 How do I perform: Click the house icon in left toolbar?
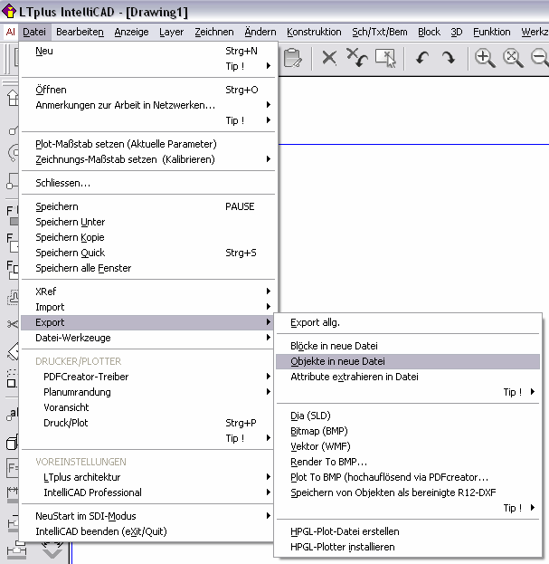tap(13, 98)
